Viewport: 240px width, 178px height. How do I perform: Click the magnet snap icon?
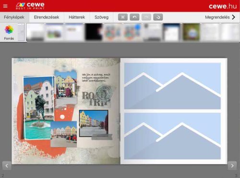point(158,17)
